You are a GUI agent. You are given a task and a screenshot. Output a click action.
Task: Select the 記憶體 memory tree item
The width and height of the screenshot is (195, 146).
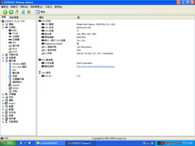click(x=16, y=40)
